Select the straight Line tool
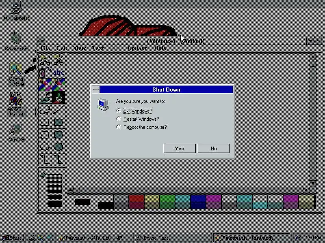 [58, 110]
